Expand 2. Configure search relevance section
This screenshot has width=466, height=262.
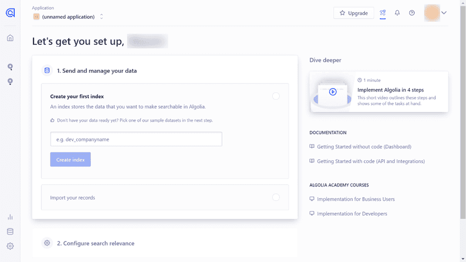coord(165,243)
